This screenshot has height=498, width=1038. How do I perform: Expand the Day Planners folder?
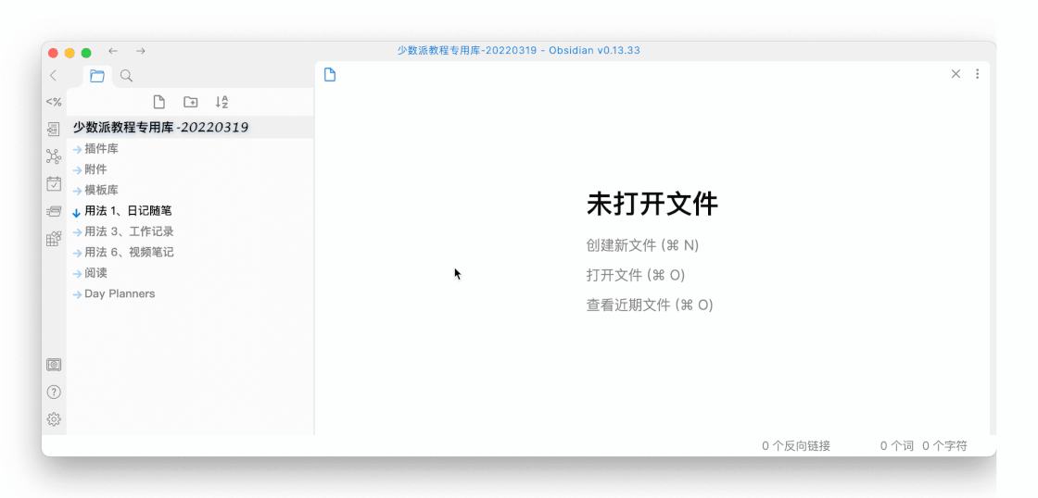120,294
